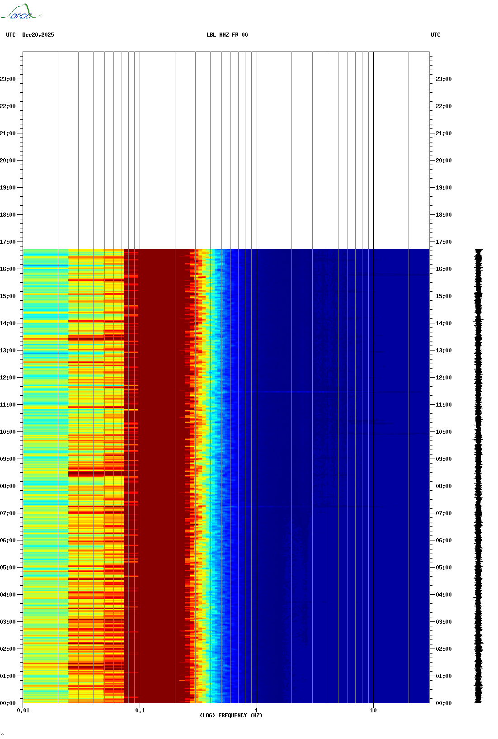498x739 pixels.
Task: Click the 10 Hz frequency axis label
Action: point(373,711)
